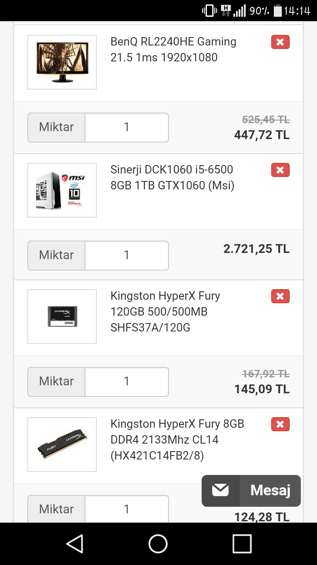Screen dimensions: 317x565
Task: Tap the BenQ monitor product thumbnail
Action: click(x=62, y=62)
